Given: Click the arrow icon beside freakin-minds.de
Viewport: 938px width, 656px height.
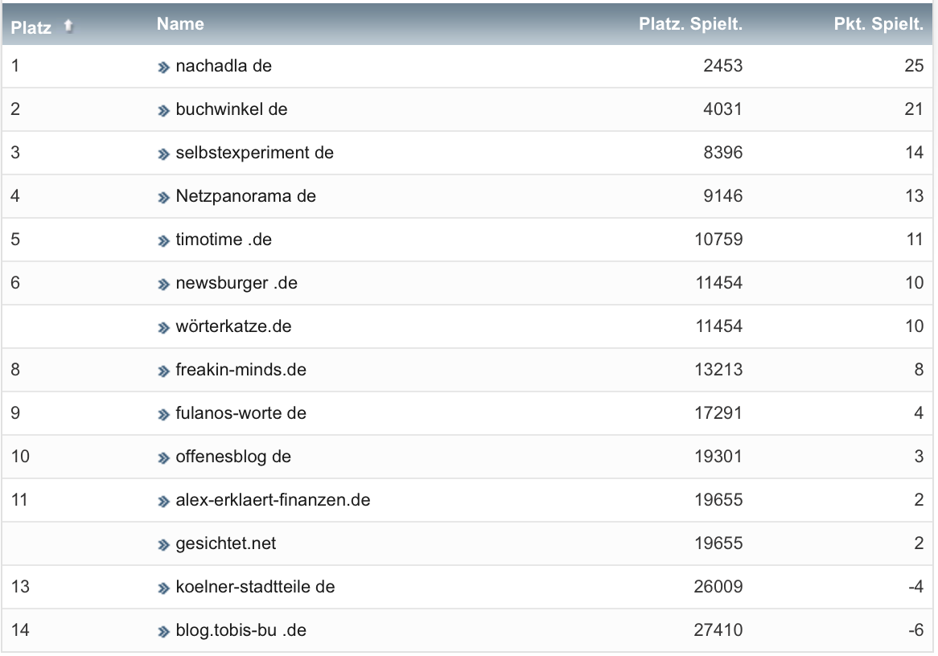Looking at the screenshot, I should coord(164,371).
